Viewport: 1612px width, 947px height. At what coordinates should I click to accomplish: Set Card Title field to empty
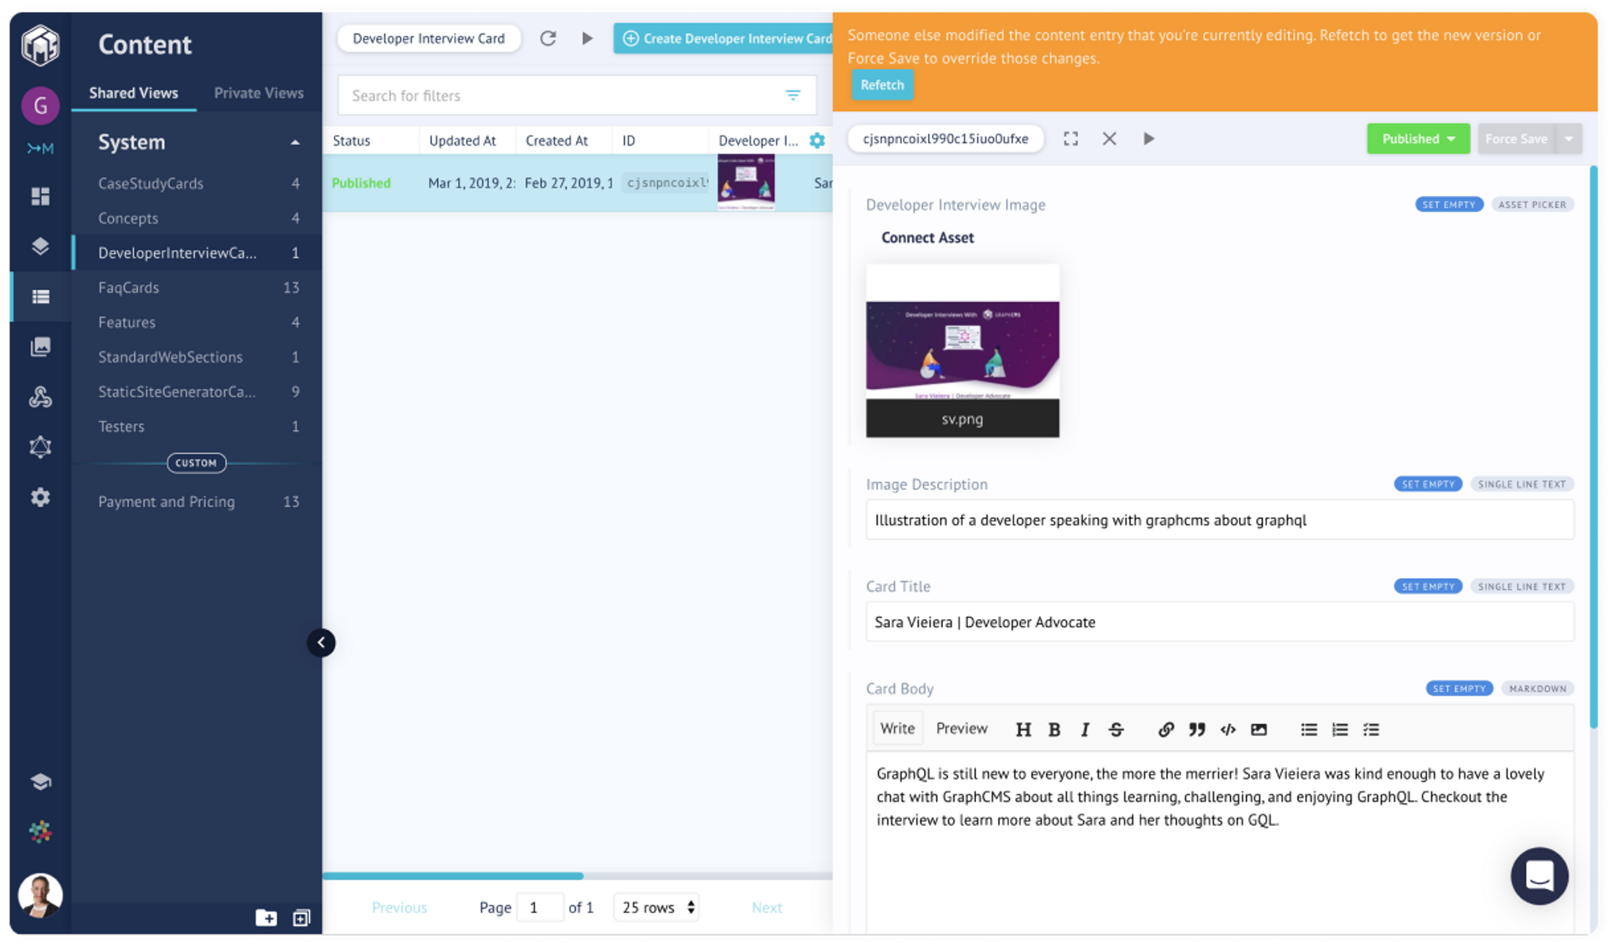point(1428,587)
